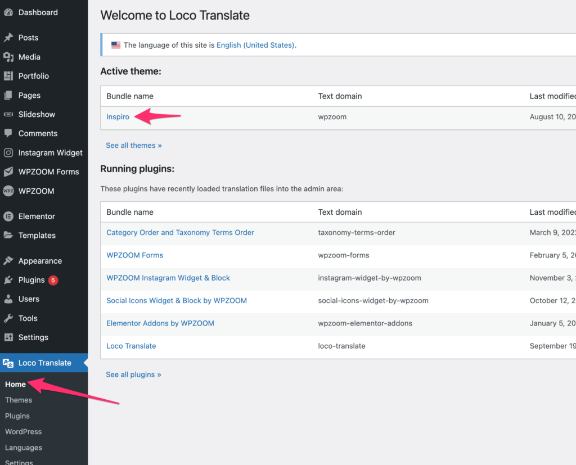Click See all plugins link
Screen dimensions: 576x465
(x=133, y=374)
